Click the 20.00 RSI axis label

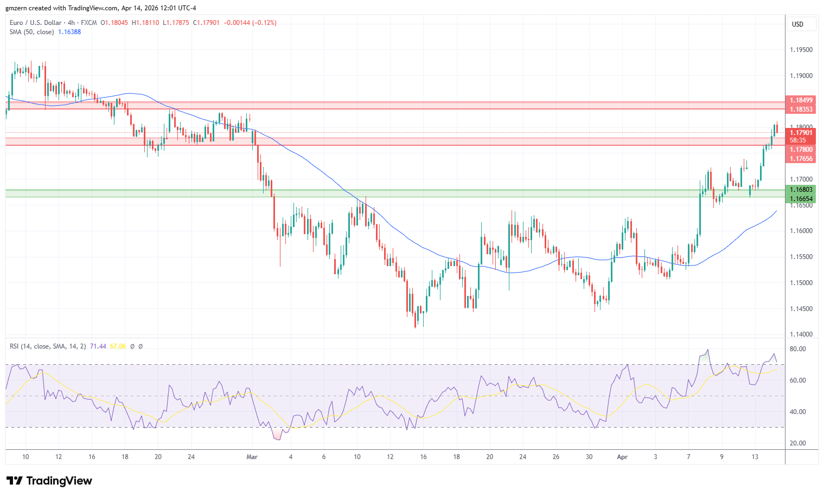click(x=797, y=443)
